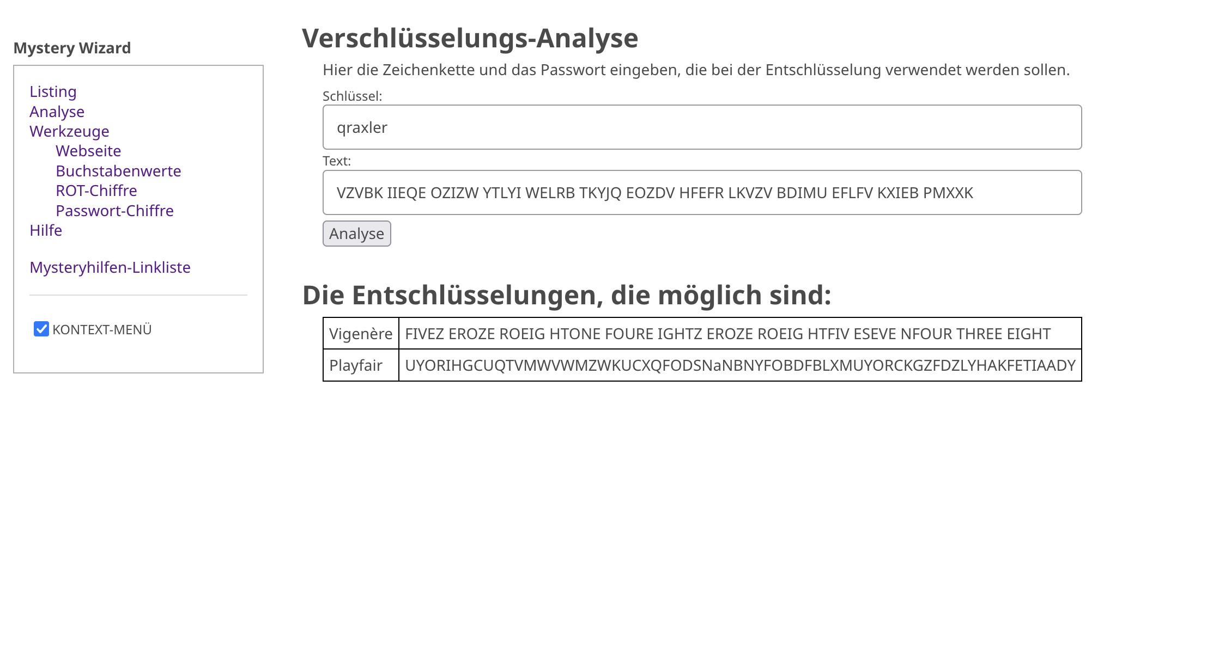Viewport: 1213px width, 662px height.
Task: Click the Playfair row label cell
Action: pos(356,365)
